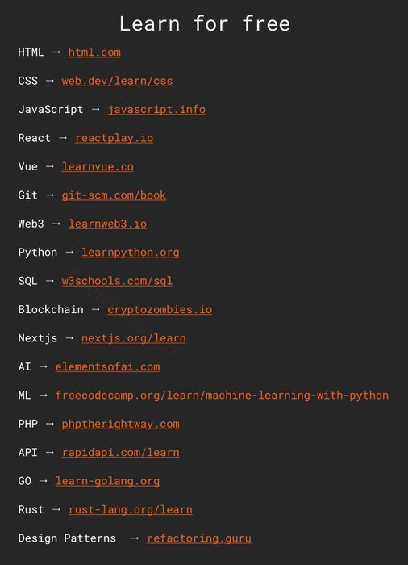Open the rapidapi.com/learn link
Image resolution: width=408 pixels, height=565 pixels.
pos(120,453)
